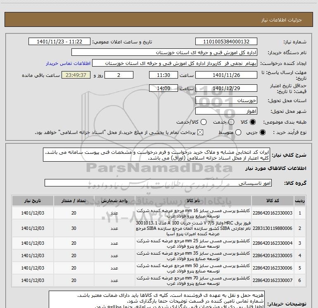This screenshot has width=318, height=308.
Task: Click product code 2286420162330005
Action: pyautogui.click(x=273, y=255)
